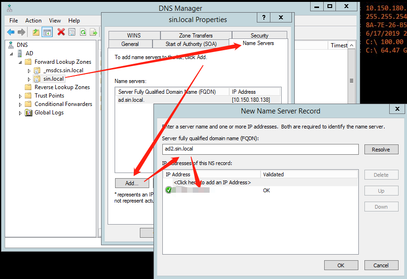Open Start of Authority (SOA) tab
The width and height of the screenshot is (407, 279).
(191, 44)
